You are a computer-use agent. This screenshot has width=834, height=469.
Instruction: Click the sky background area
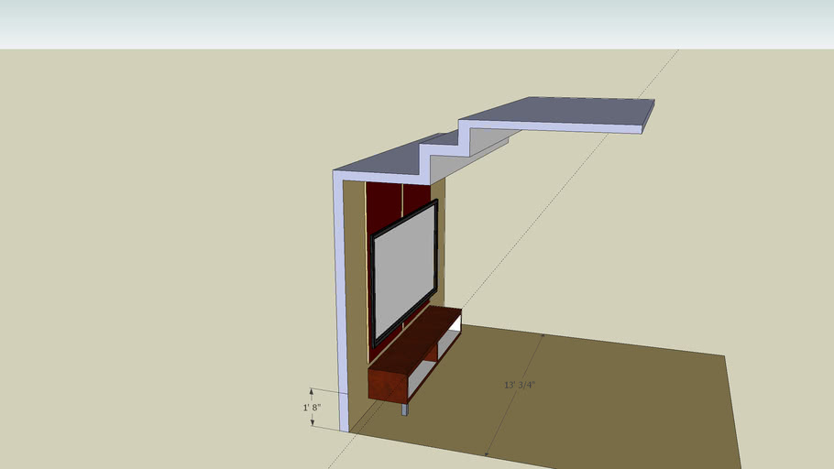[412, 23]
